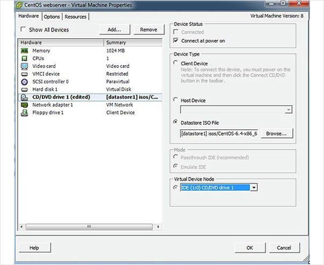
Task: Select the CPUs row label
Action: click(38, 59)
